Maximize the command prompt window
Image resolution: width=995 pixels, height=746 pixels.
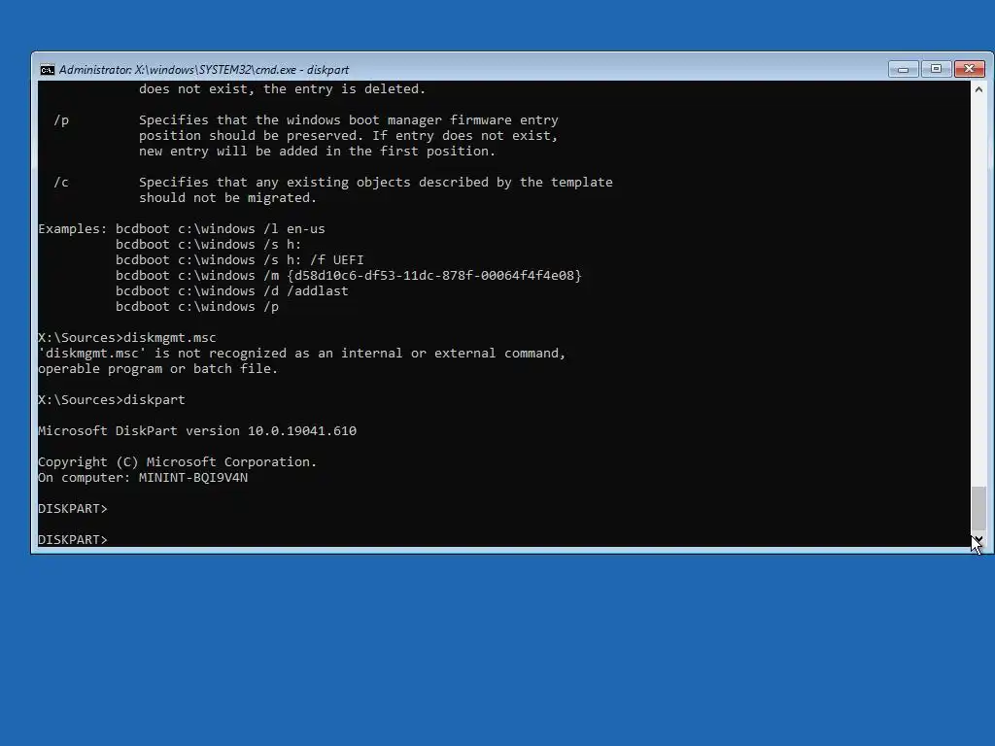(936, 69)
